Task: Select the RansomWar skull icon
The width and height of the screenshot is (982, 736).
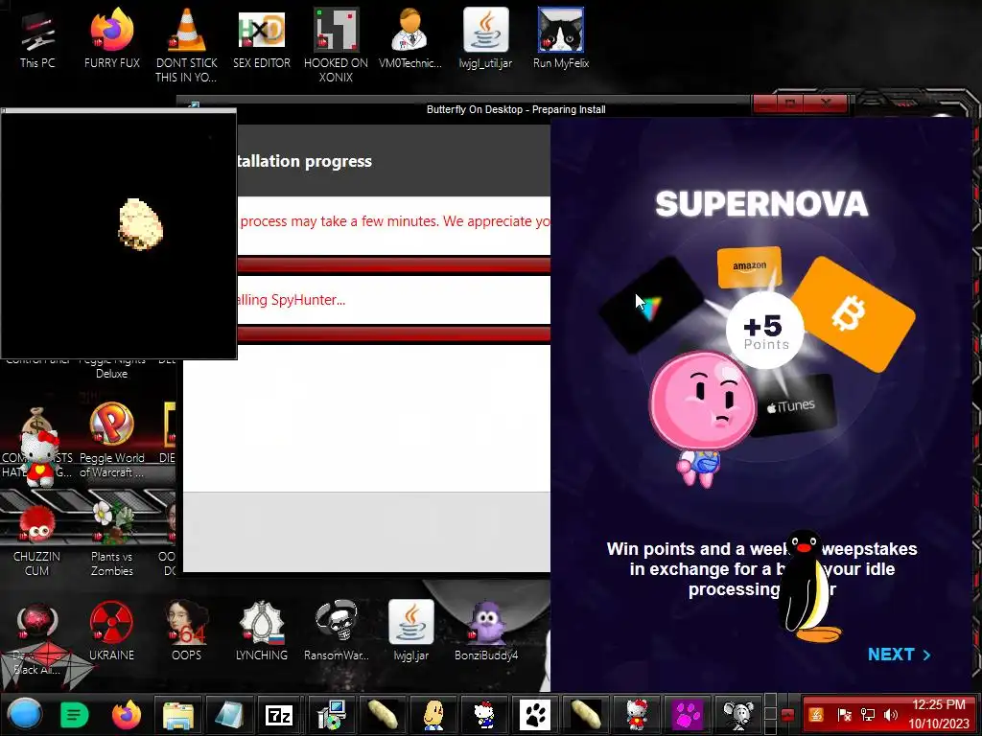Action: (337, 631)
